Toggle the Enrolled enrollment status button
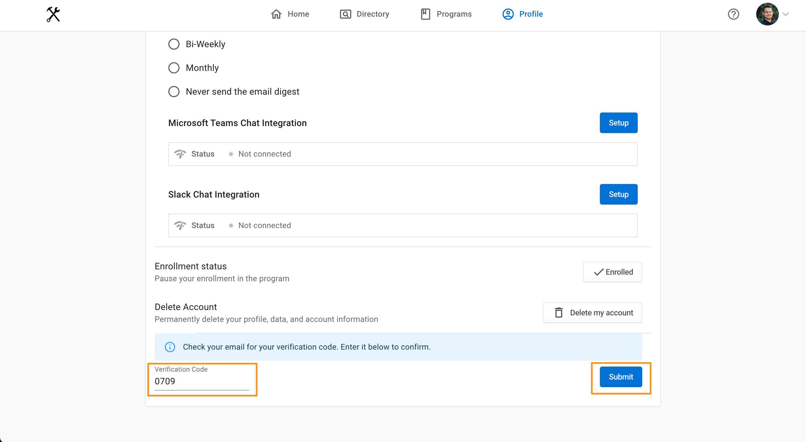 tap(612, 272)
